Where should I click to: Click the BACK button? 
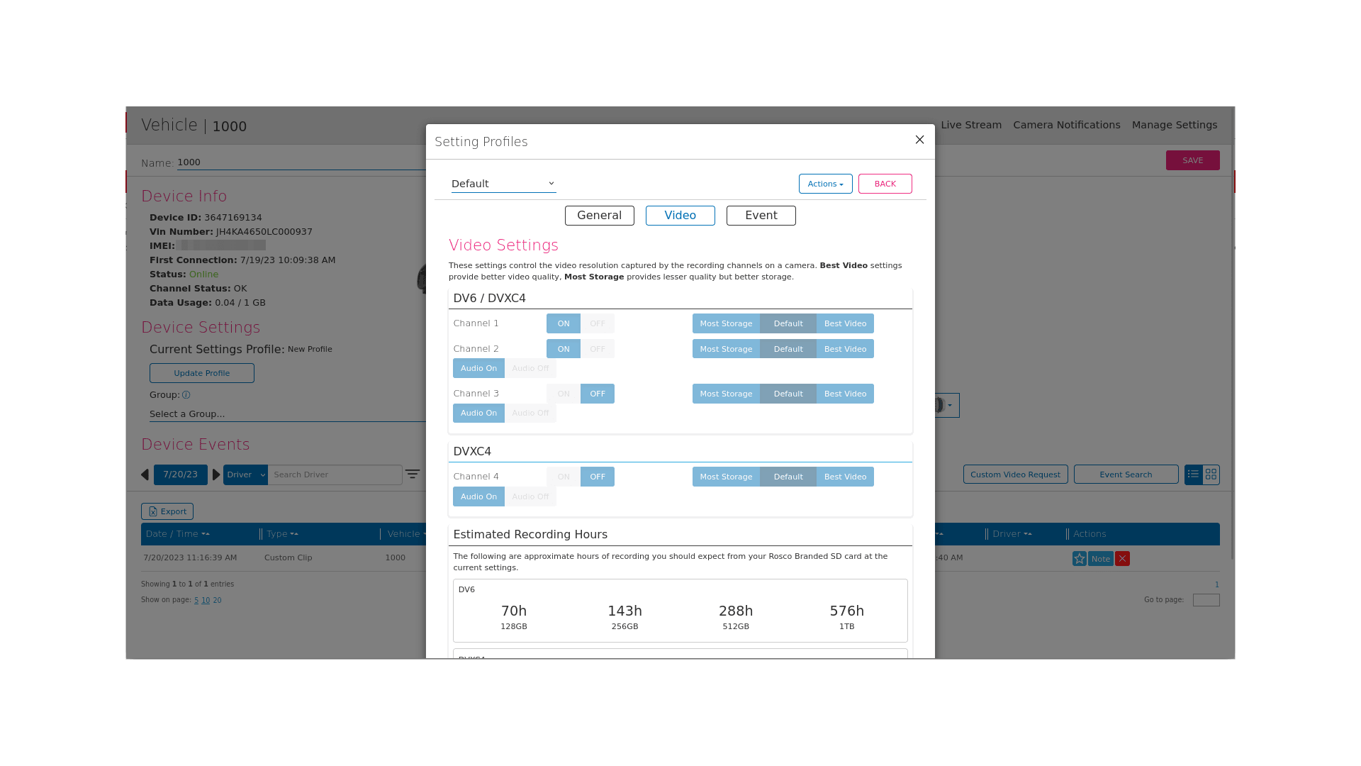[885, 184]
